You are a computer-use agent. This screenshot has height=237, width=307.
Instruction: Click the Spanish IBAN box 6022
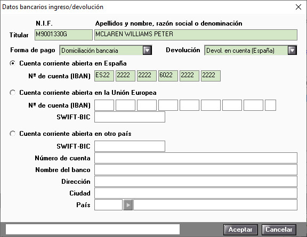(x=168, y=76)
